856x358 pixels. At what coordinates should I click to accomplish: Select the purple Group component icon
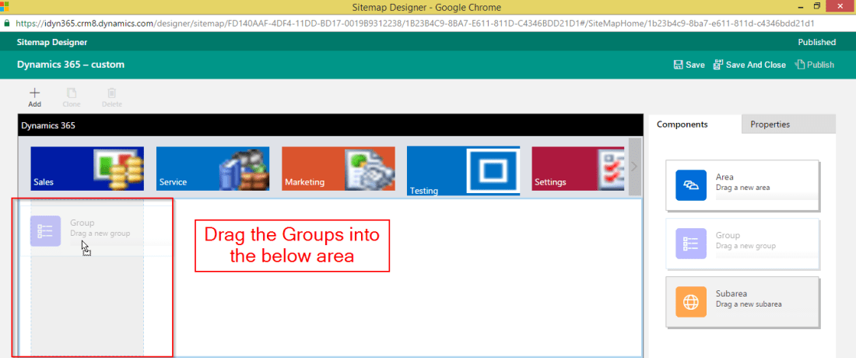tap(691, 244)
